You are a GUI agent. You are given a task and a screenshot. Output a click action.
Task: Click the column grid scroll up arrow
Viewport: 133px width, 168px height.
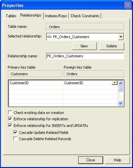click(x=120, y=83)
